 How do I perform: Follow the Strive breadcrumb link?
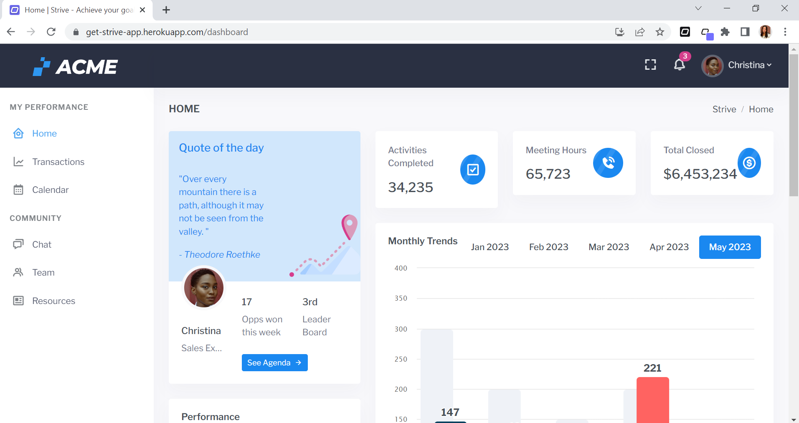(724, 109)
